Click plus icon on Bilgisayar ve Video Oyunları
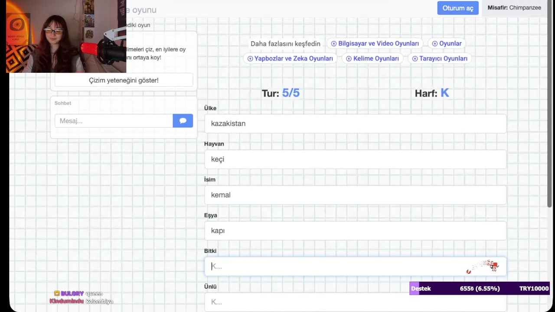The width and height of the screenshot is (555, 312). coord(333,44)
